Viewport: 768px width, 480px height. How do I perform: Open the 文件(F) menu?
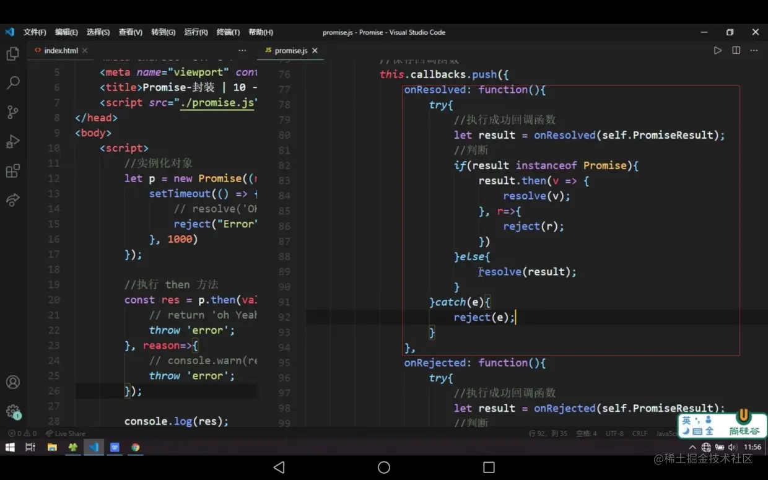[35, 32]
